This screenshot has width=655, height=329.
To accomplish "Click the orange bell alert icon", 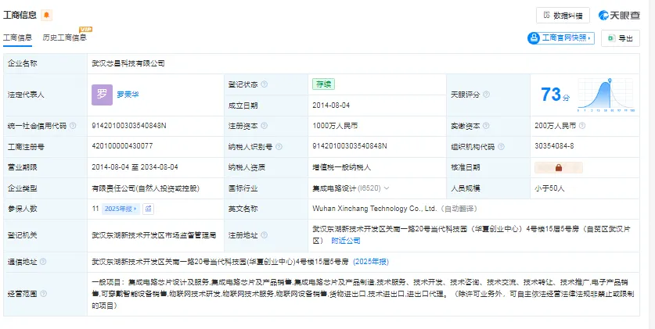I will tap(46, 16).
